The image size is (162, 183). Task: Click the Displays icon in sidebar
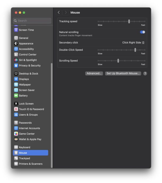(16, 79)
